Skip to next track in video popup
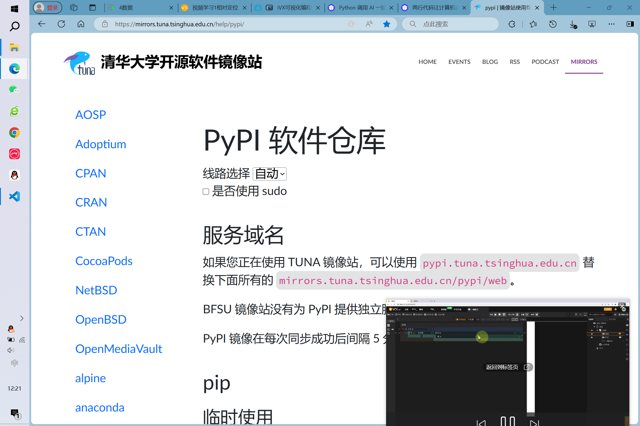The width and height of the screenshot is (640, 426). coord(534,423)
